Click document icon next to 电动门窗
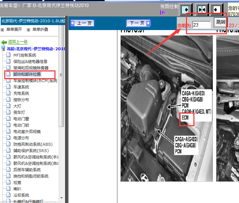Screen dimensions: 239x203 pyautogui.click(x=8, y=118)
